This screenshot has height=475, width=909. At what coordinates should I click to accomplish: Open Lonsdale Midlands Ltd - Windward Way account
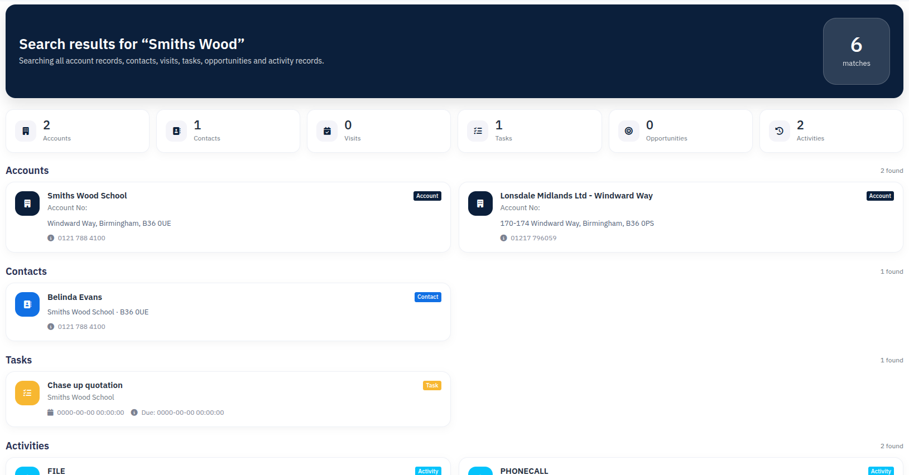pyautogui.click(x=576, y=196)
